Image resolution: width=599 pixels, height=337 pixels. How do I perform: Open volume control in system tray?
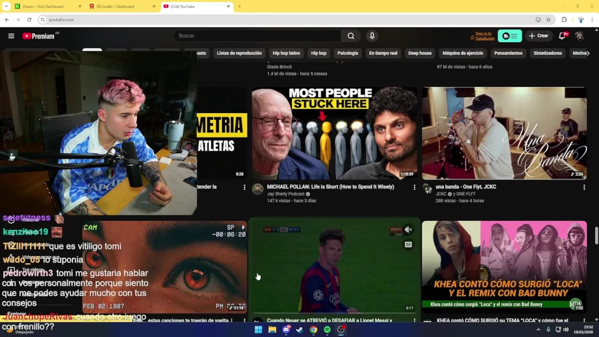[566, 330]
